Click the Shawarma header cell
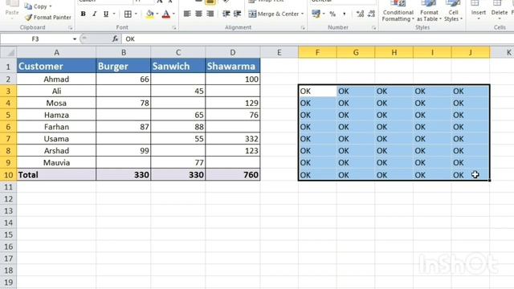 pyautogui.click(x=233, y=66)
